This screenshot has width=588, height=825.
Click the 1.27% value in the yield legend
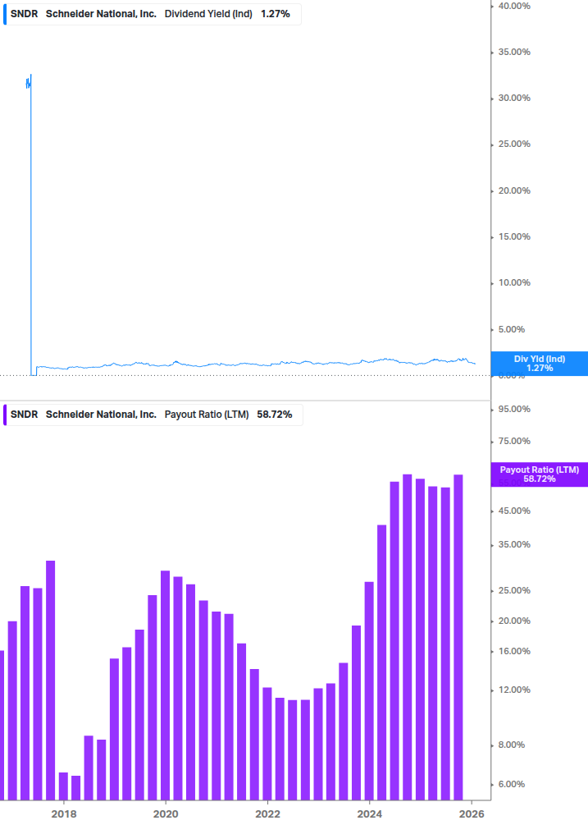click(275, 14)
